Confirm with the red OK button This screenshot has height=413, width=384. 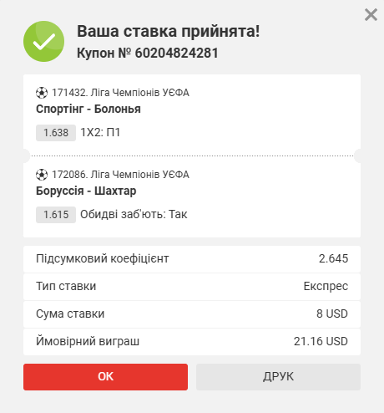point(105,377)
